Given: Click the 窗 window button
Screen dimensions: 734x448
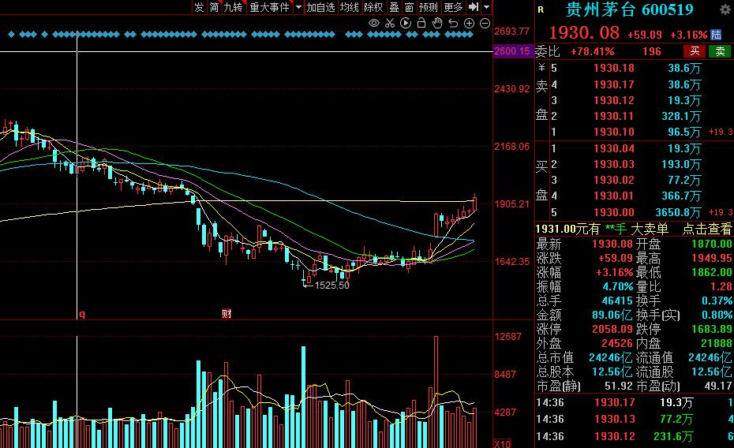Looking at the screenshot, I should point(409,7).
